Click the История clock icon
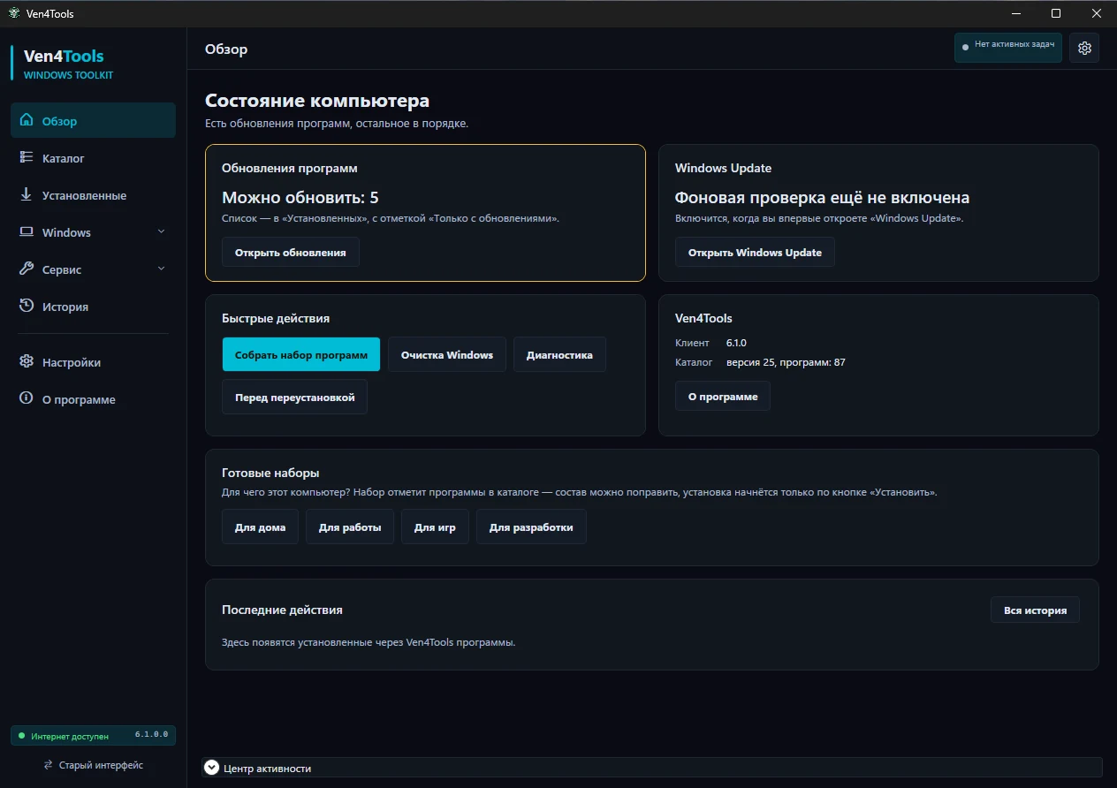1117x788 pixels. coord(27,306)
